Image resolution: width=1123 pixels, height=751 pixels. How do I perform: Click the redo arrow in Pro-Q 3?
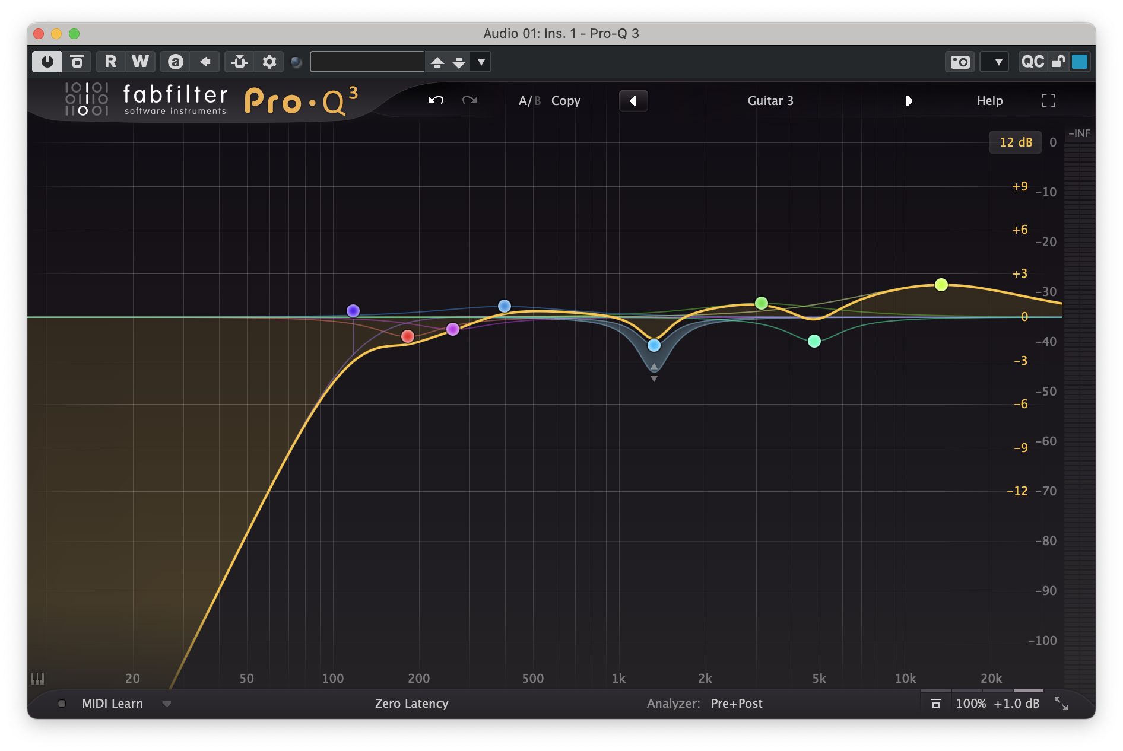click(469, 100)
